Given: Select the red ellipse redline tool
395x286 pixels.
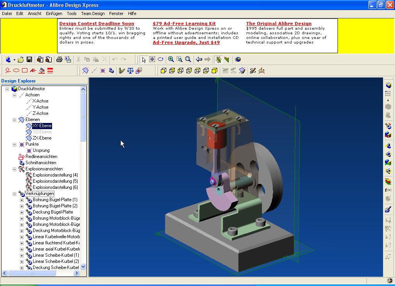Looking at the screenshot, I should pos(16,71).
